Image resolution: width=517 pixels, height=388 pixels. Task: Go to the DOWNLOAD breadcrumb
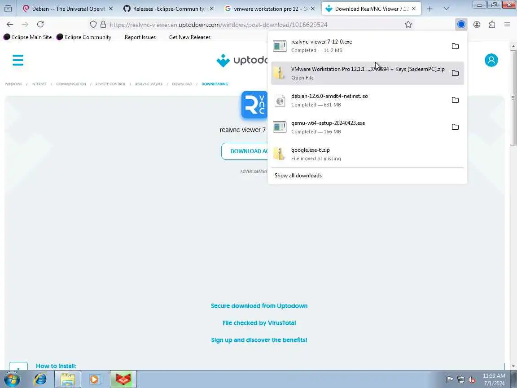[182, 84]
